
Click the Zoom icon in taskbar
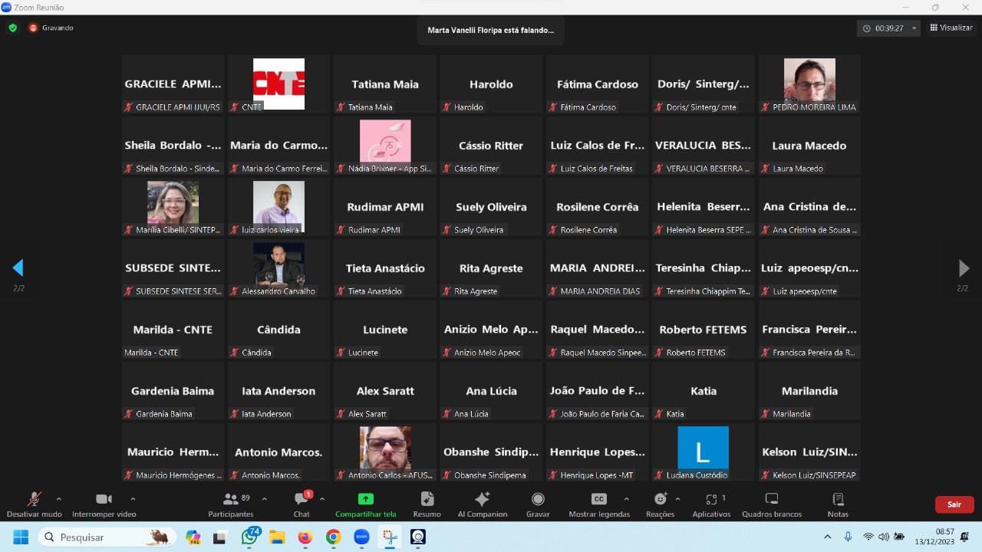[x=361, y=537]
